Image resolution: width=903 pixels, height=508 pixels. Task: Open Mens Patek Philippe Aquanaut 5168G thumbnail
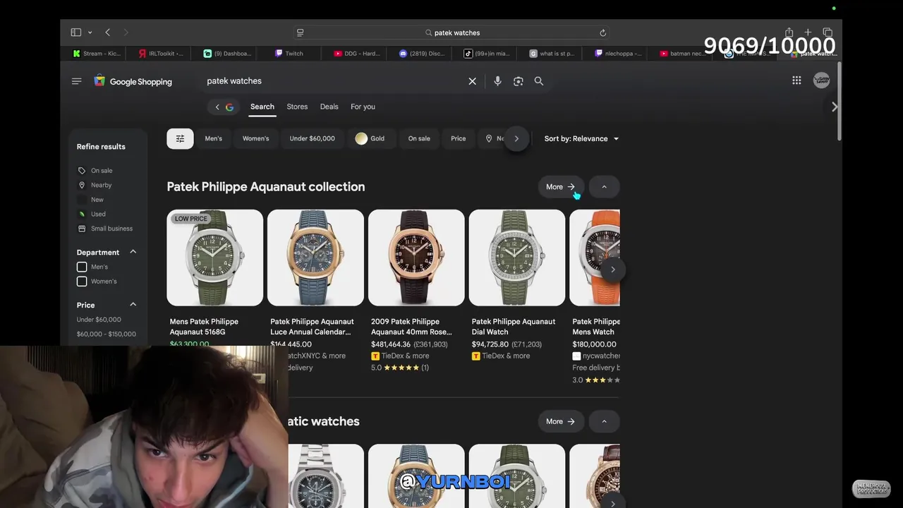(x=215, y=258)
